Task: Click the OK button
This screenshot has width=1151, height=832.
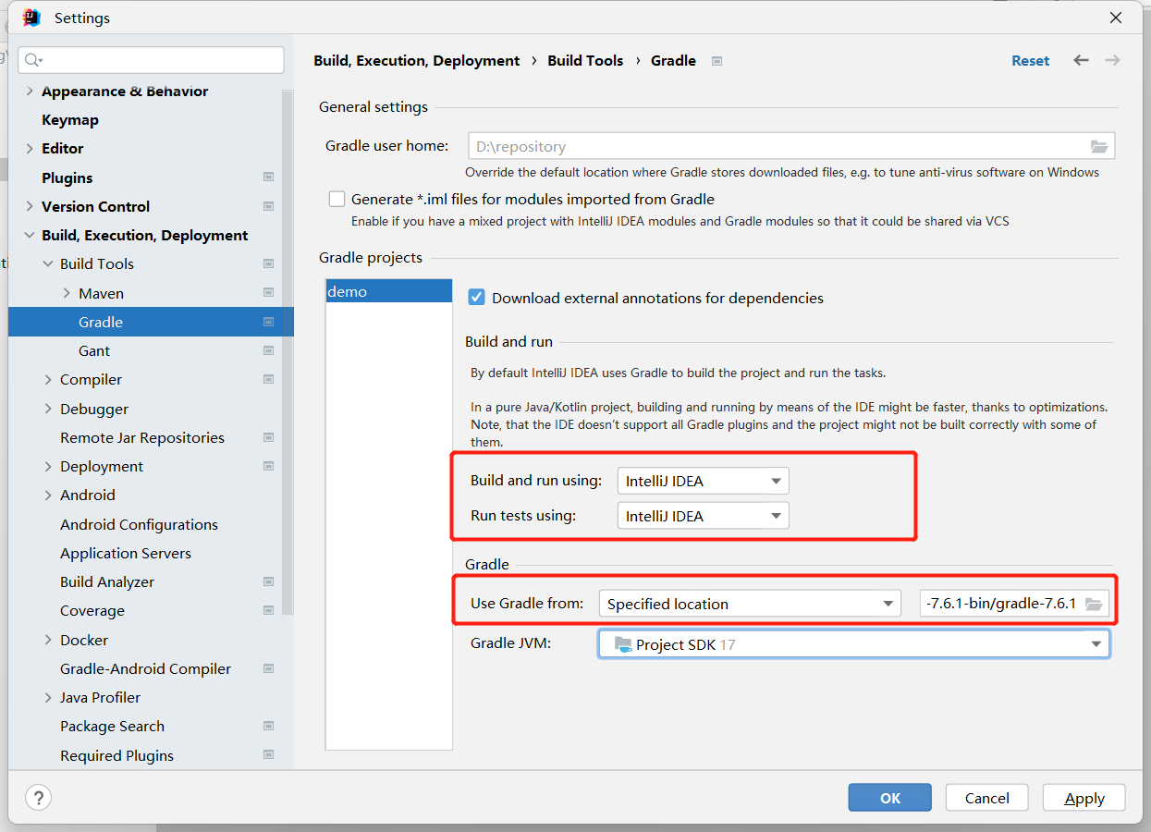Action: click(x=889, y=798)
